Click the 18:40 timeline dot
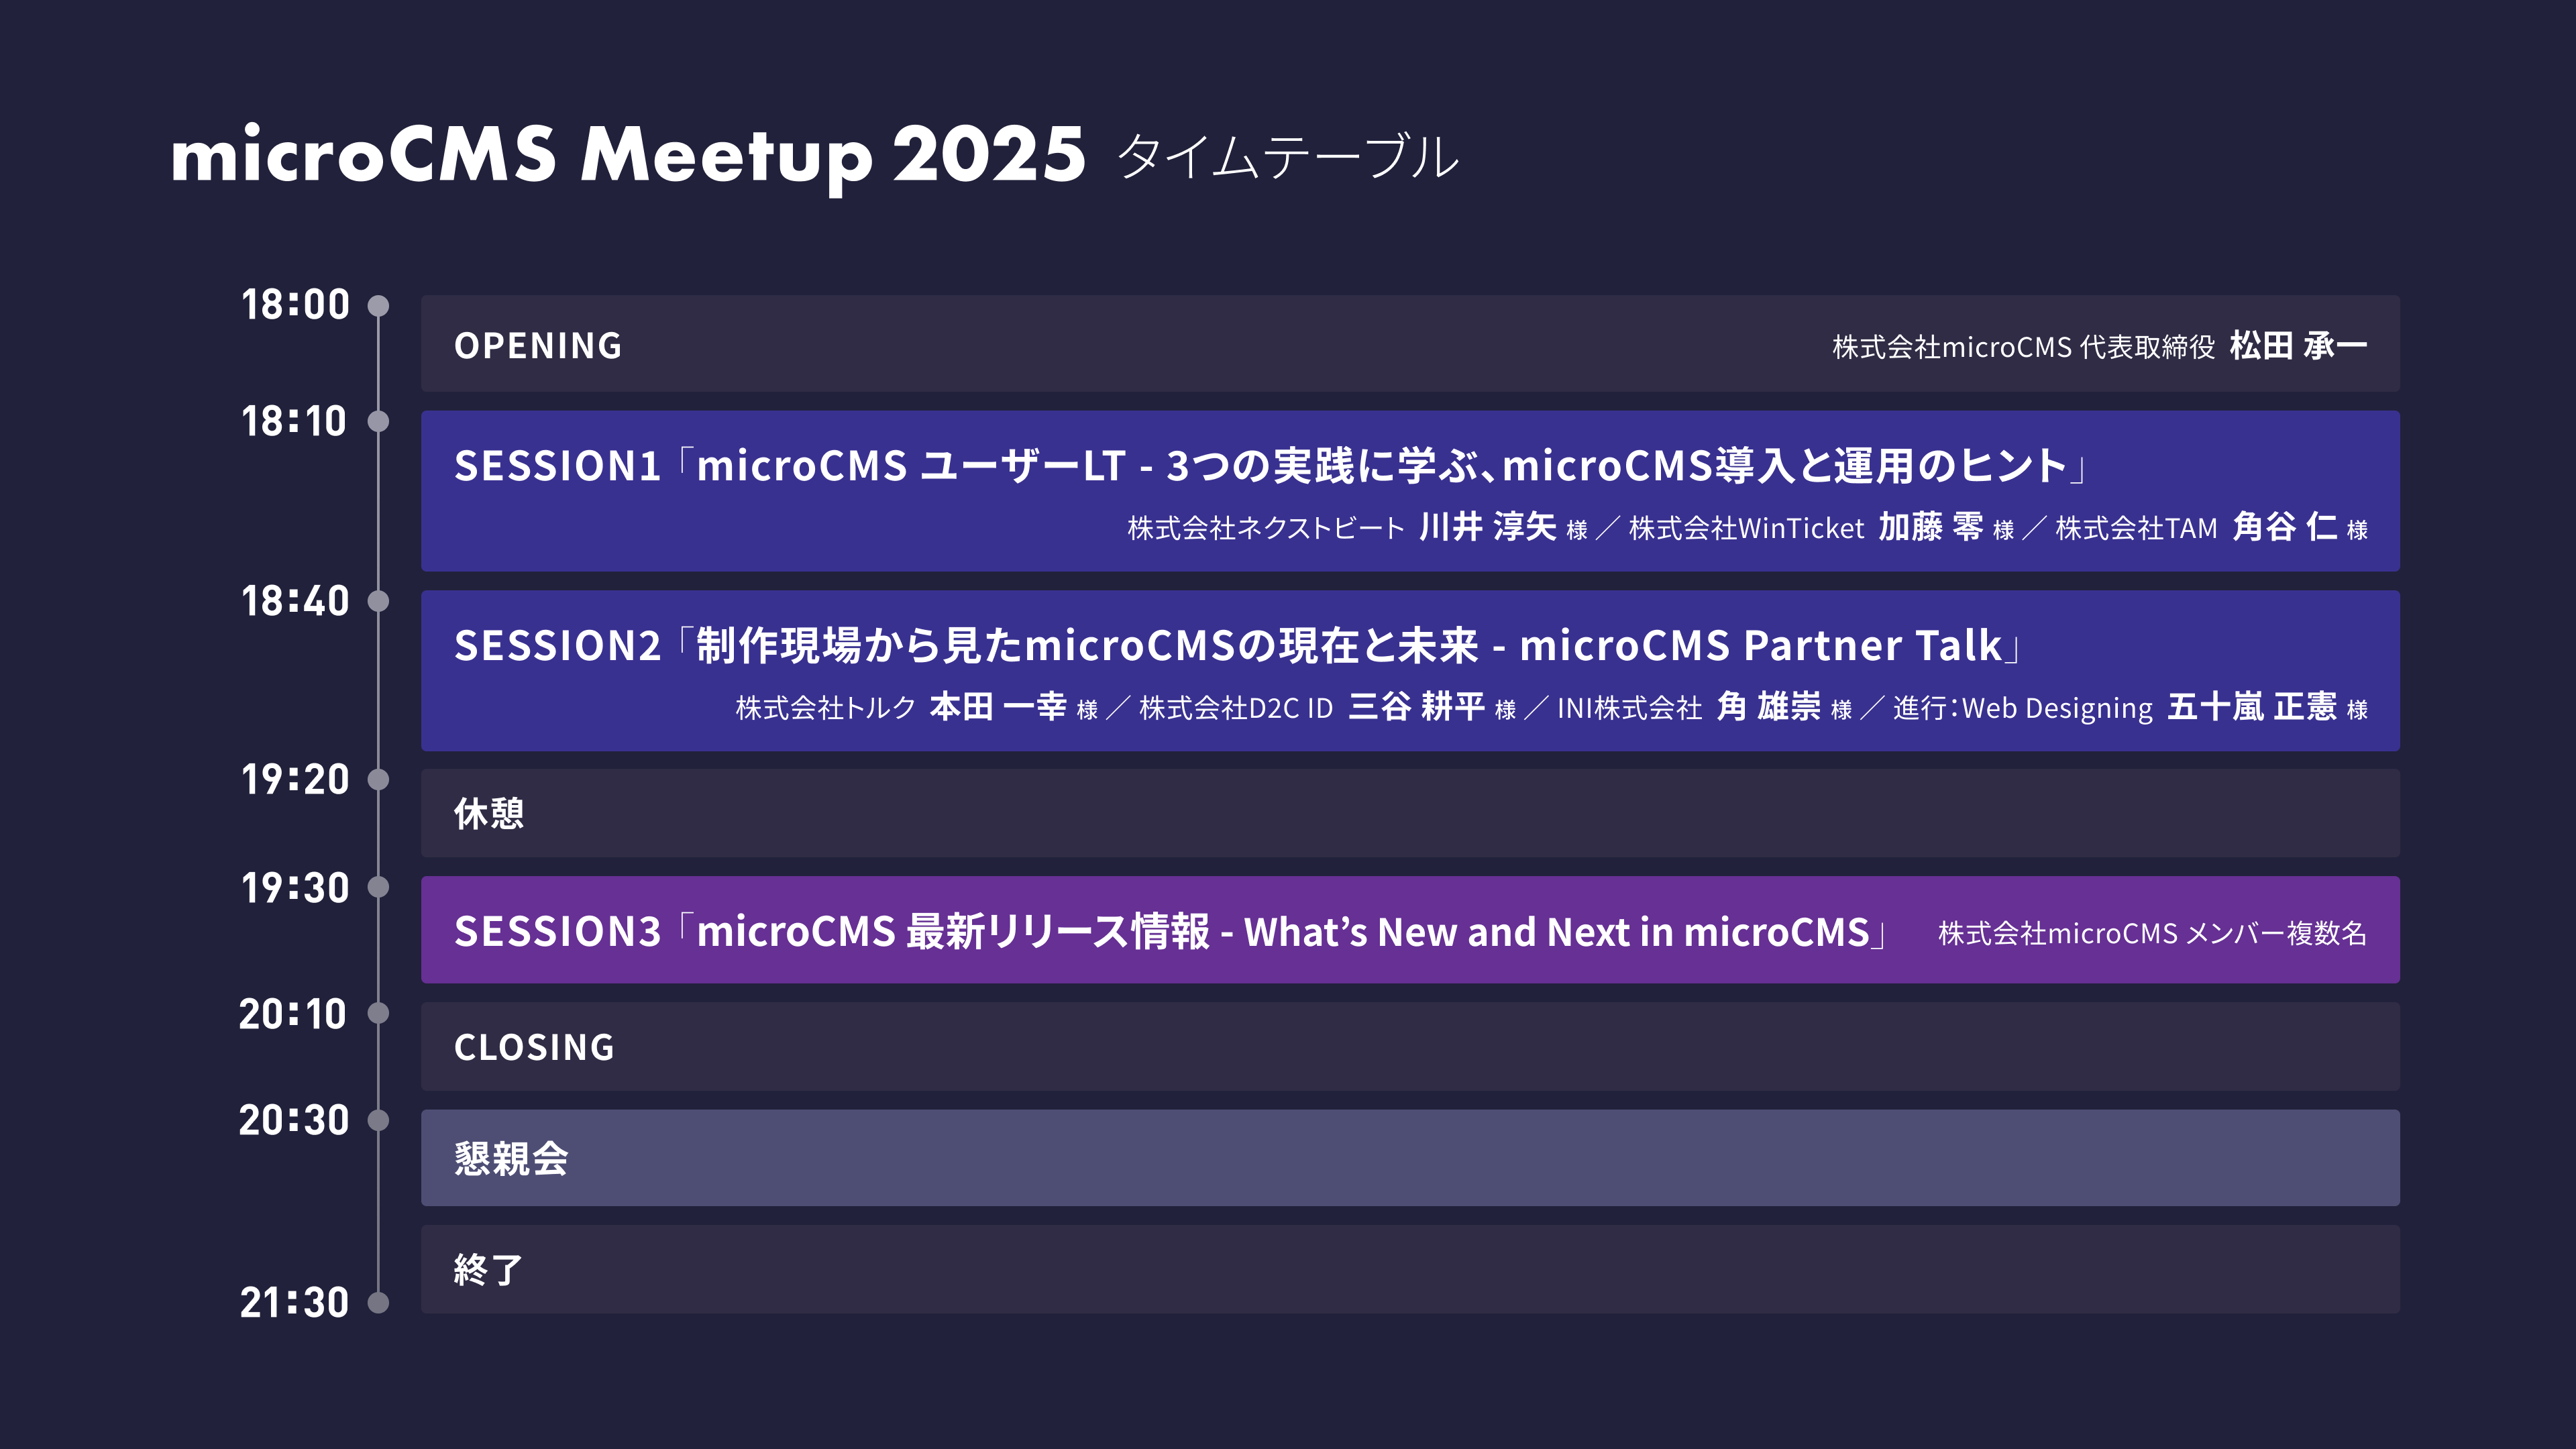 378,601
